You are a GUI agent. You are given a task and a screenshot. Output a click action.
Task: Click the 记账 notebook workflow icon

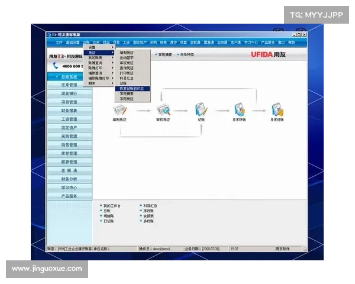click(x=201, y=109)
